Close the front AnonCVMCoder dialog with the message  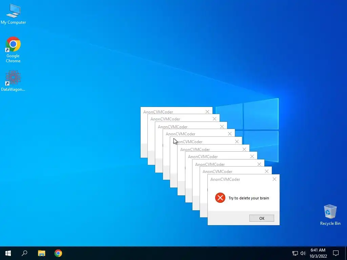[274, 179]
